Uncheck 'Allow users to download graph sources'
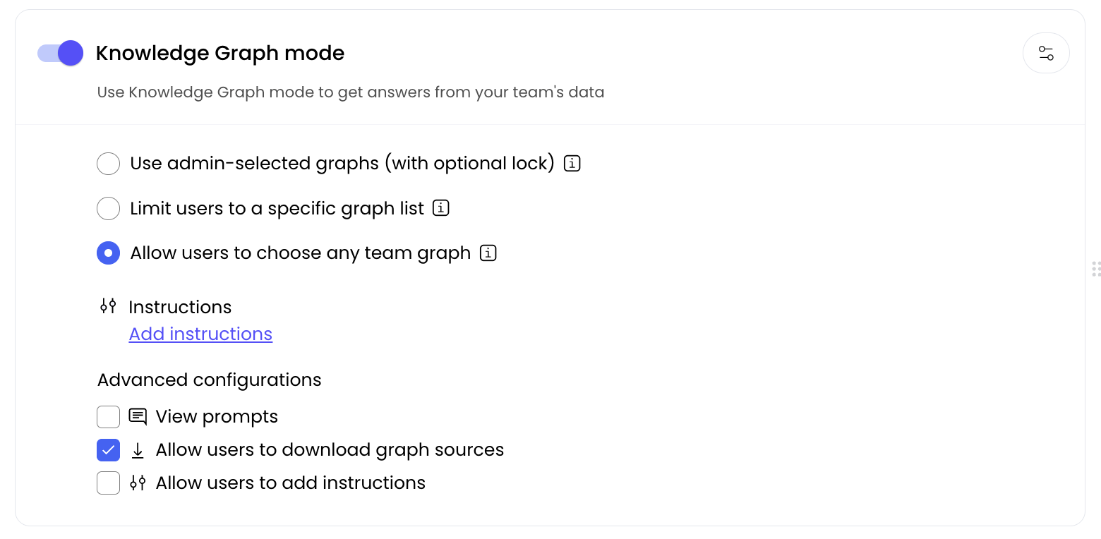1101x539 pixels. pos(108,450)
